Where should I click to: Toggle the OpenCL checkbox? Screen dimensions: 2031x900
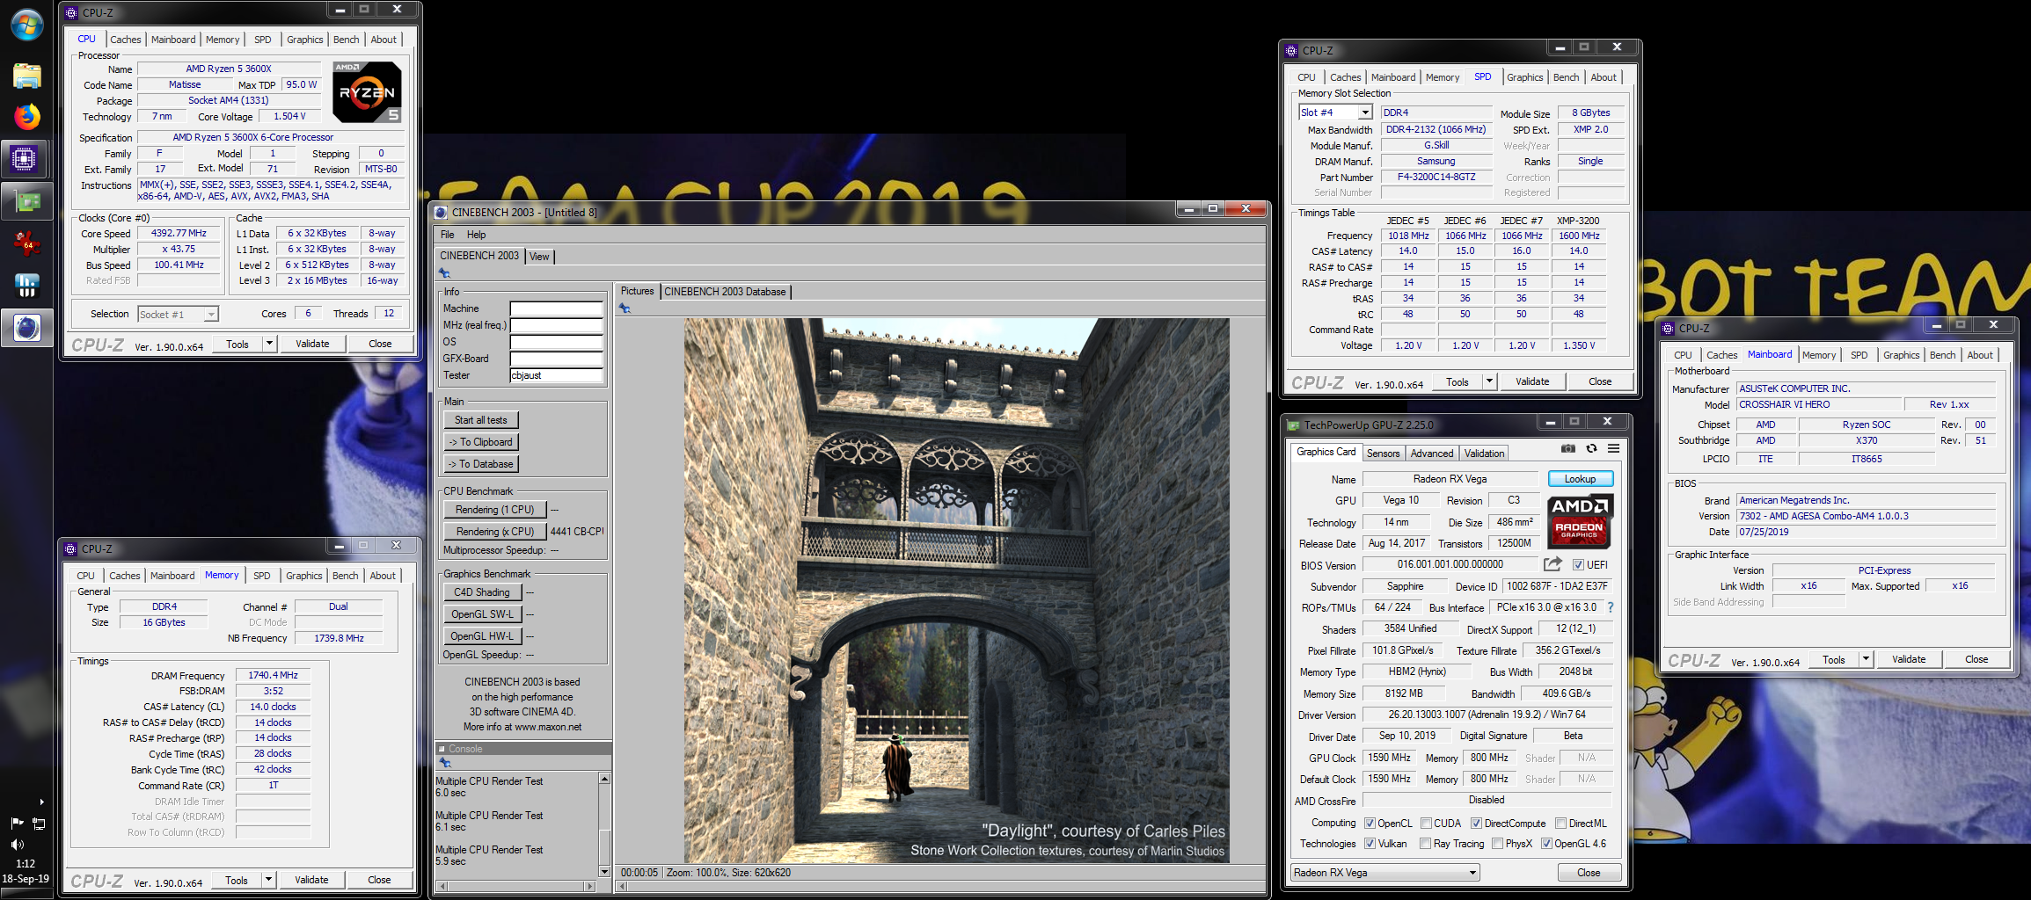tap(1370, 824)
